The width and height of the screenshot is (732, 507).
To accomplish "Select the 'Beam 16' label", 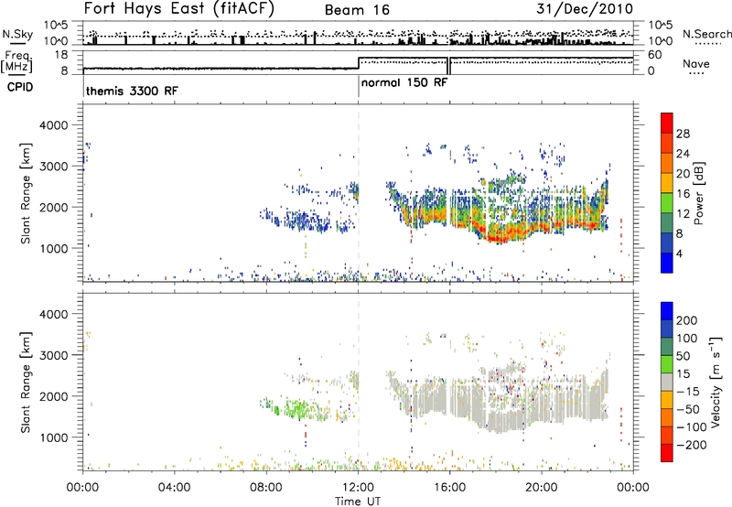I will pyautogui.click(x=357, y=10).
